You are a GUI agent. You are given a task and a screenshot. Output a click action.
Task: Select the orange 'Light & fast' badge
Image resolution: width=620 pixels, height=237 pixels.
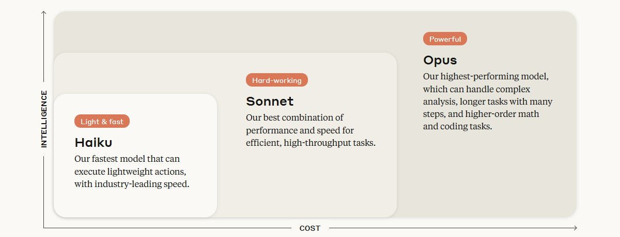pos(102,122)
